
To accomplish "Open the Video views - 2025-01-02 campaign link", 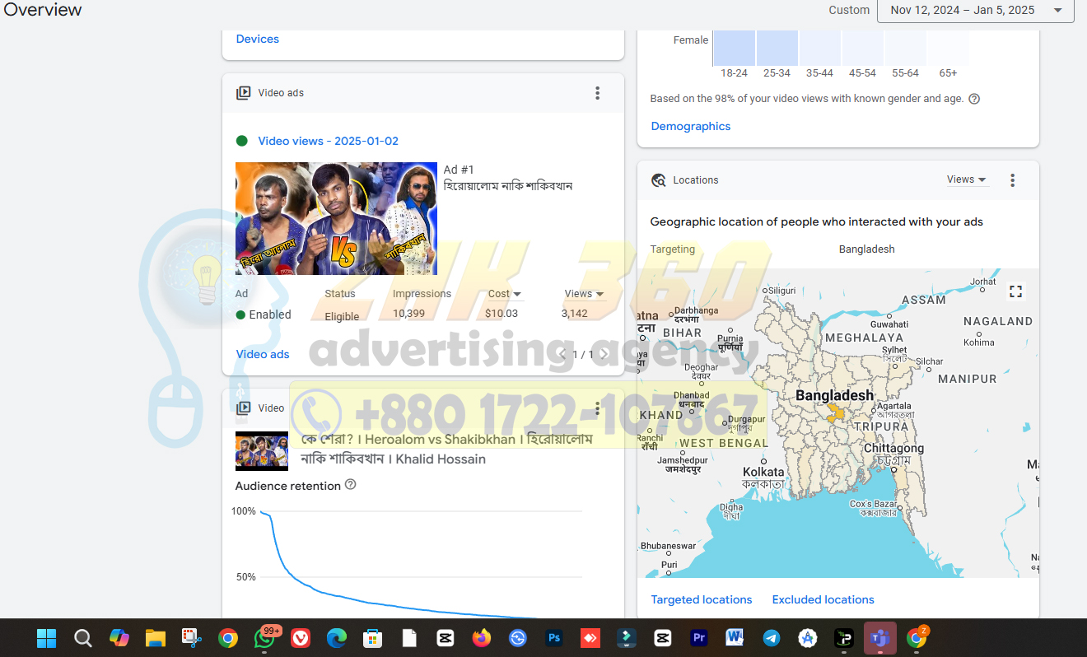I will click(328, 141).
